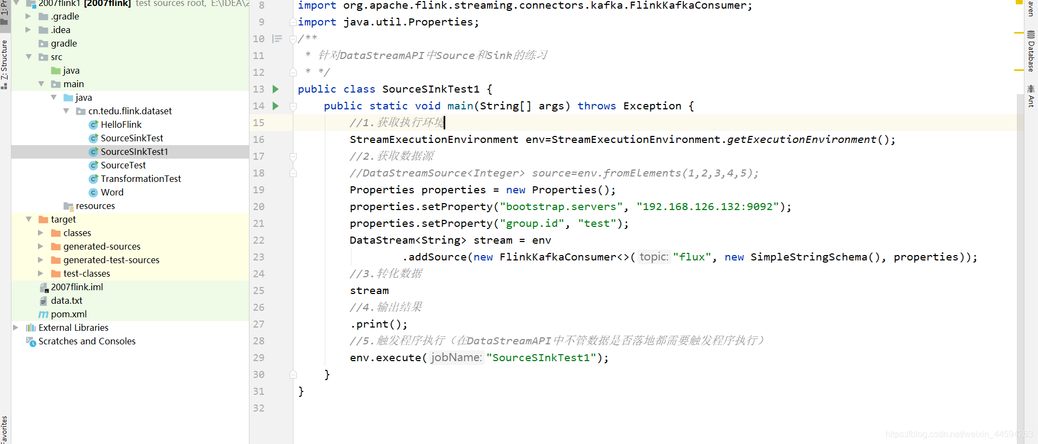The width and height of the screenshot is (1038, 444).
Task: Click the class name SourceSInkTest1 in the declaration
Action: pos(431,89)
